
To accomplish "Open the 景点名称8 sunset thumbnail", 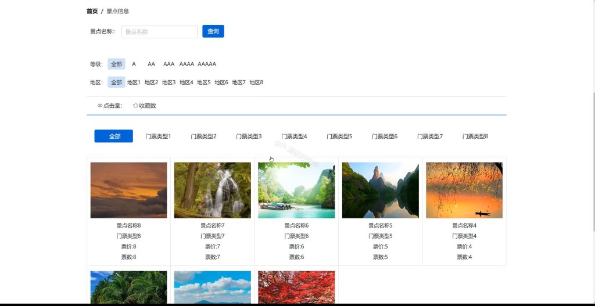I will click(x=128, y=190).
